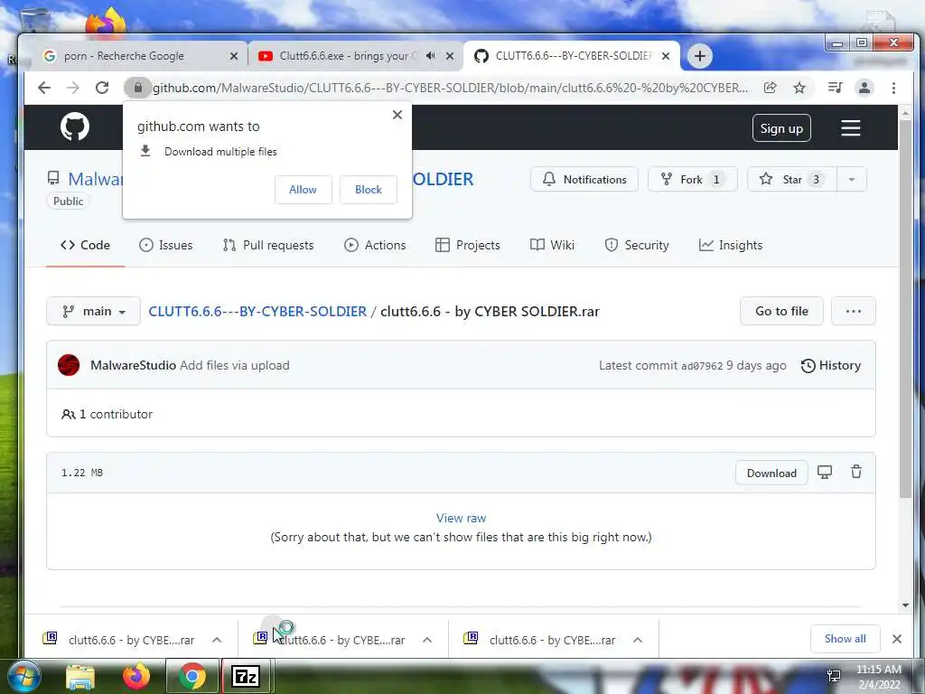Click the desktop open icon beside Download
The image size is (925, 694).
(x=824, y=472)
